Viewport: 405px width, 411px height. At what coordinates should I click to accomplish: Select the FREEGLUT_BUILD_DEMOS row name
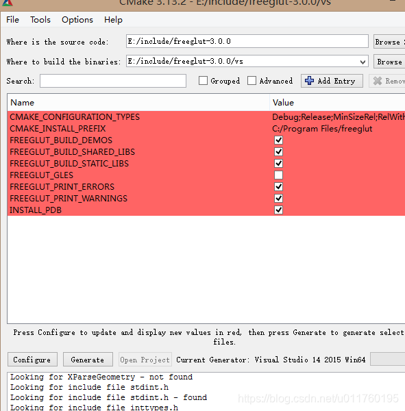[x=61, y=140]
